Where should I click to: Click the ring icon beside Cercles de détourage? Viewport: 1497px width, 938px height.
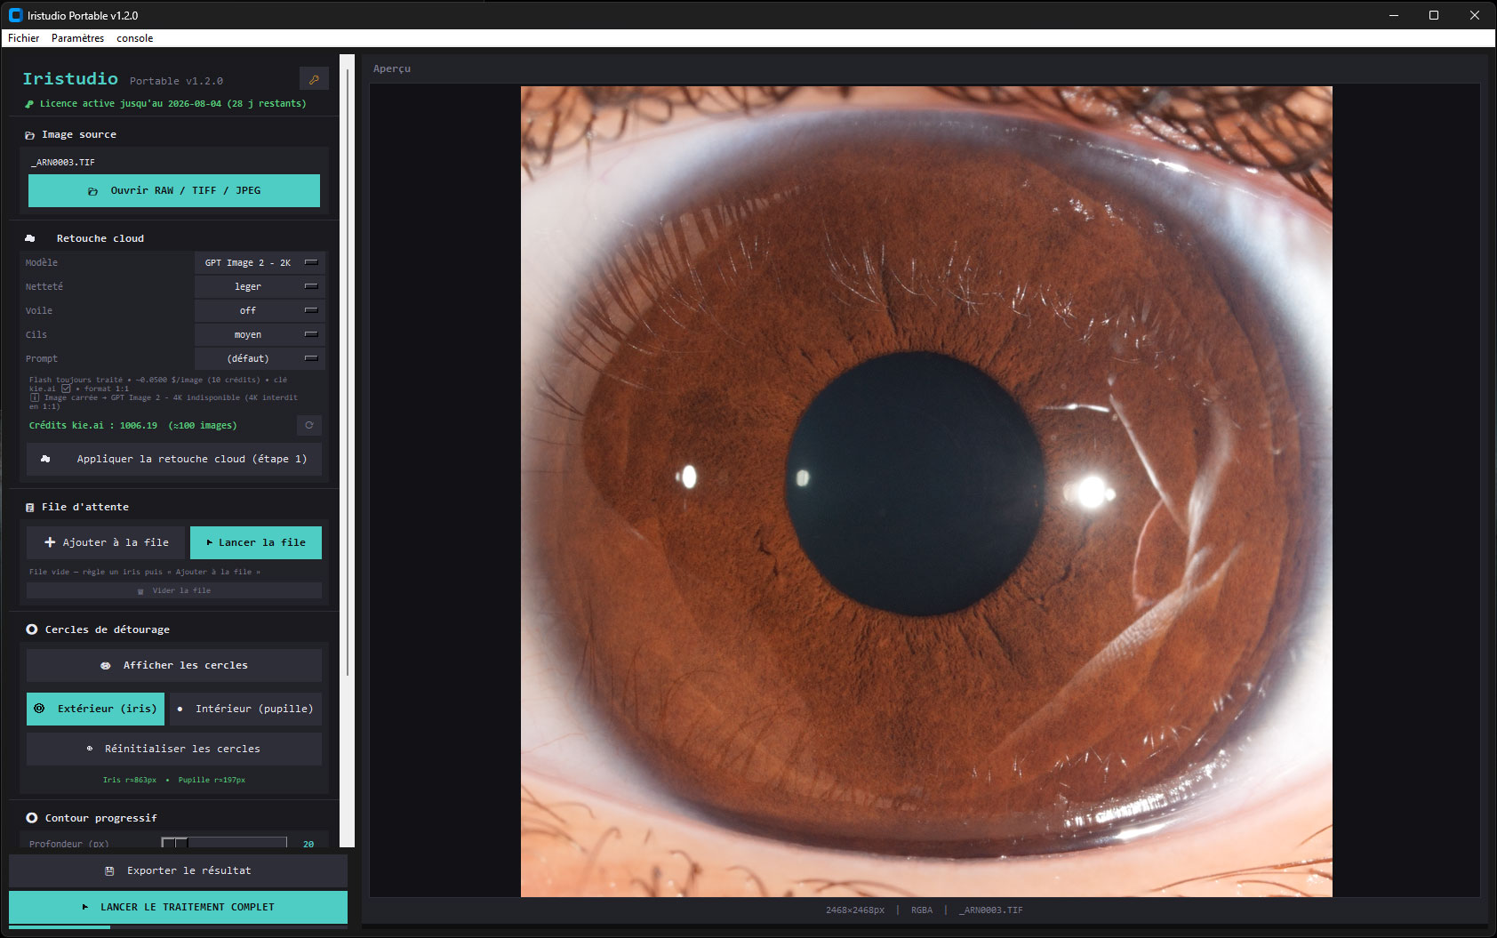tap(32, 629)
